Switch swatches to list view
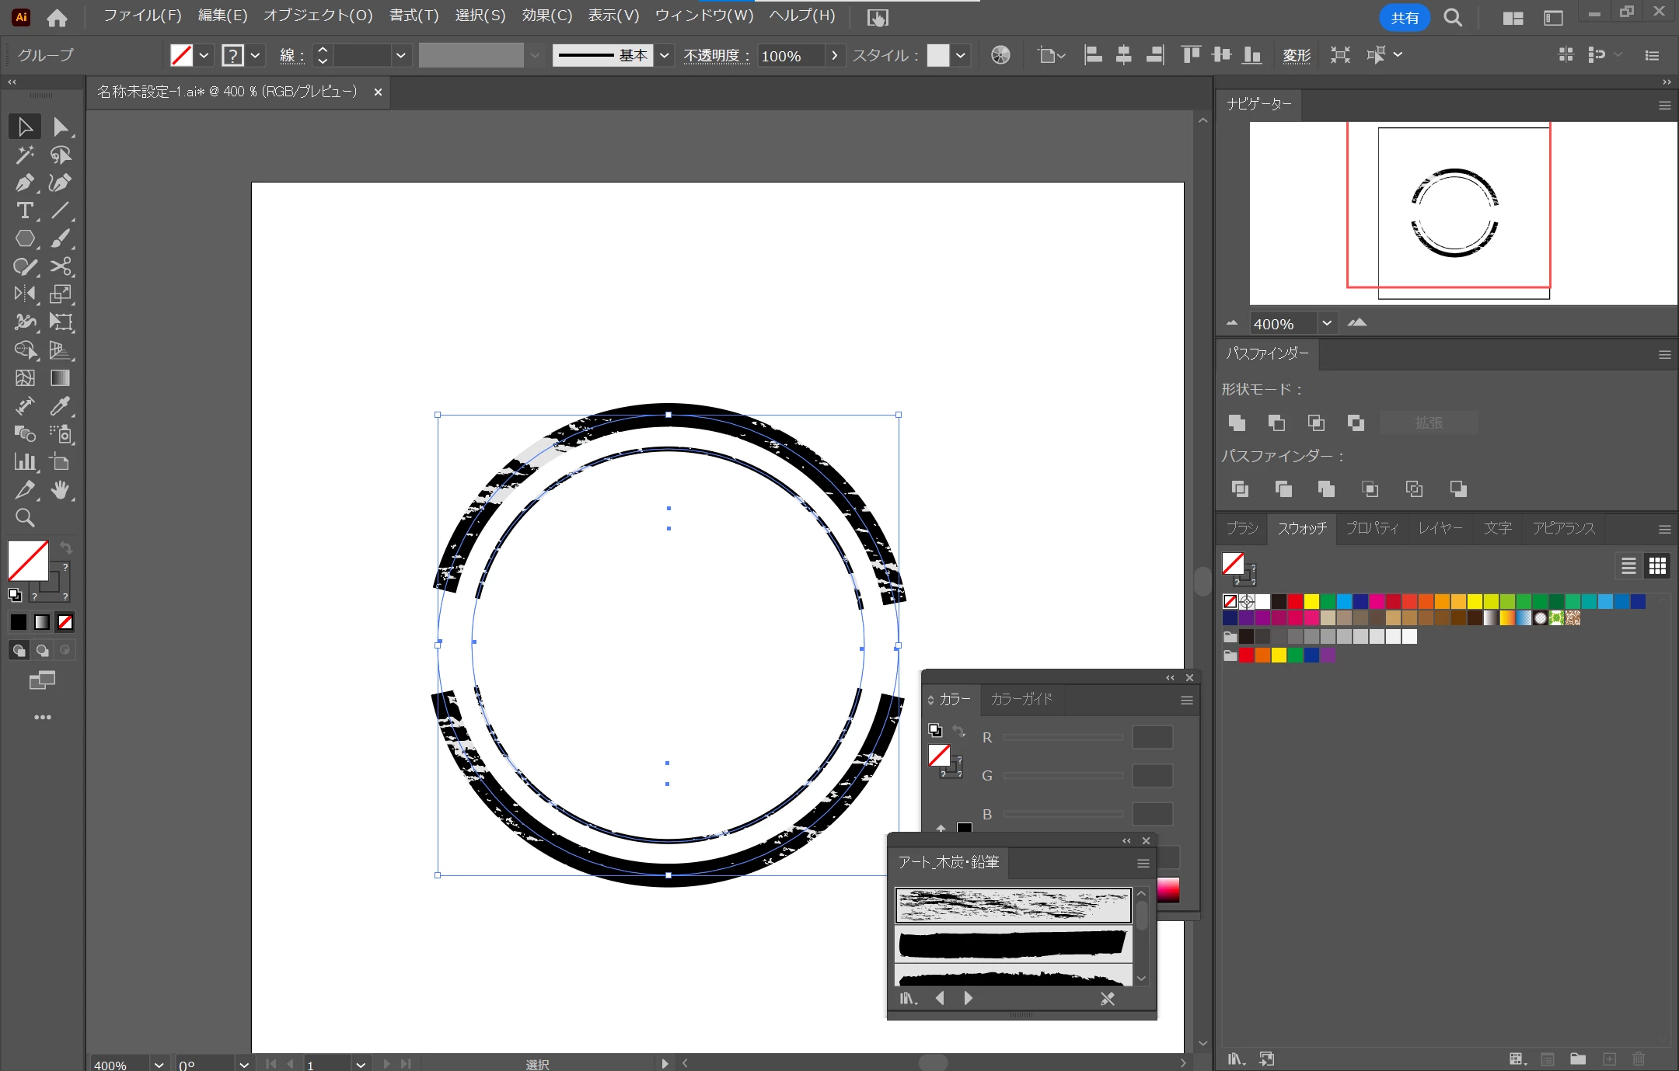Screen dimensions: 1679x1071 pyautogui.click(x=1628, y=566)
